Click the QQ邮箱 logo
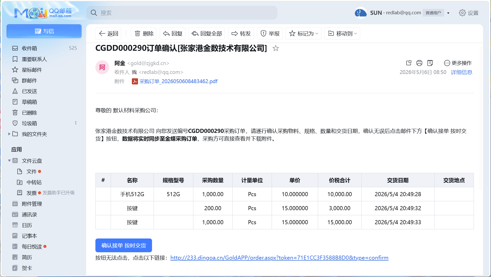 tap(43, 13)
